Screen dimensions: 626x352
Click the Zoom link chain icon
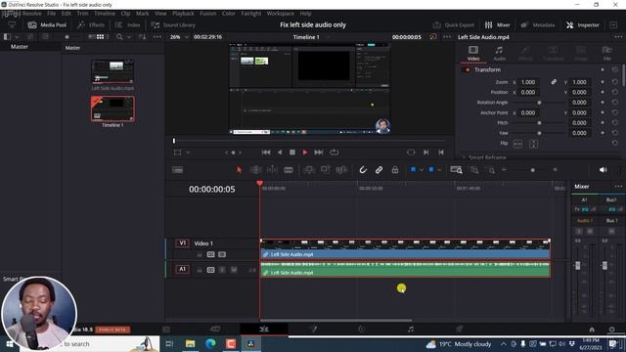click(554, 82)
